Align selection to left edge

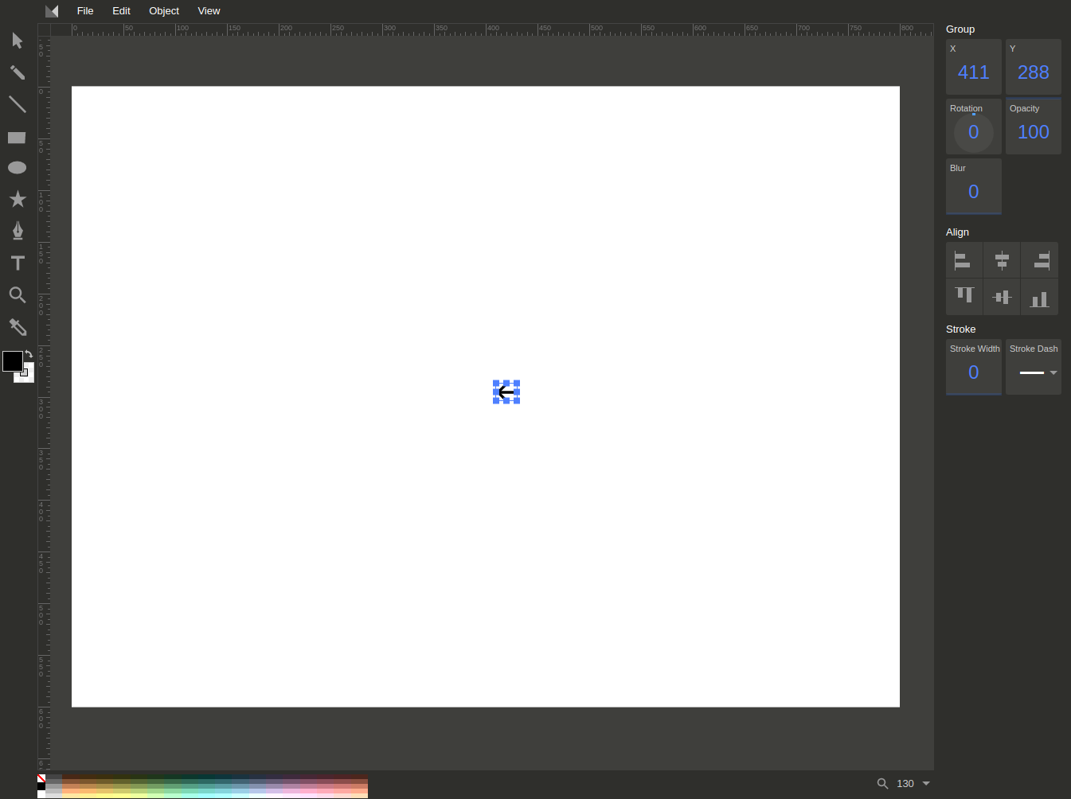(x=964, y=260)
